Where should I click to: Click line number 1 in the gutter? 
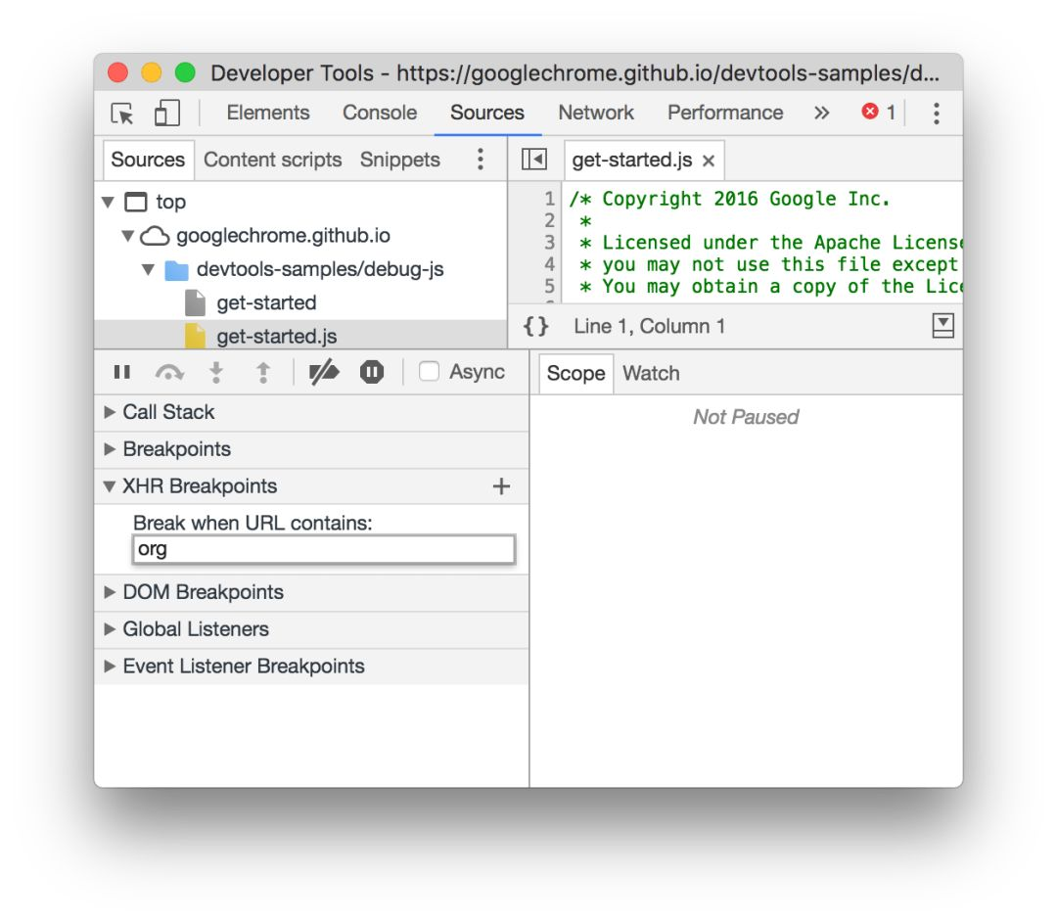pos(549,198)
